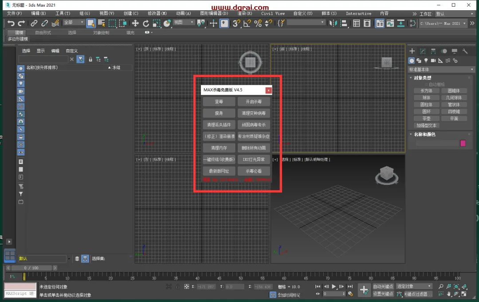Screen dimensions: 479x302
Task: Toggle Layer Explorer icon in toolbar
Action: [x=367, y=23]
